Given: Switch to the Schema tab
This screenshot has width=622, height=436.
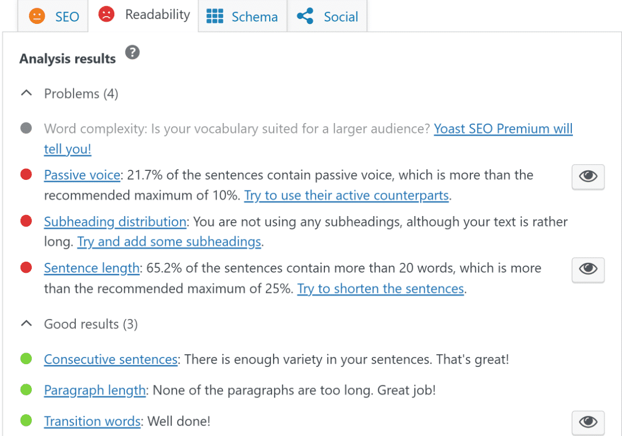Looking at the screenshot, I should [242, 16].
